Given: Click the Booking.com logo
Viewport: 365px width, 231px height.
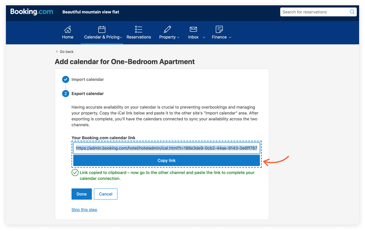Looking at the screenshot, I should [x=32, y=12].
